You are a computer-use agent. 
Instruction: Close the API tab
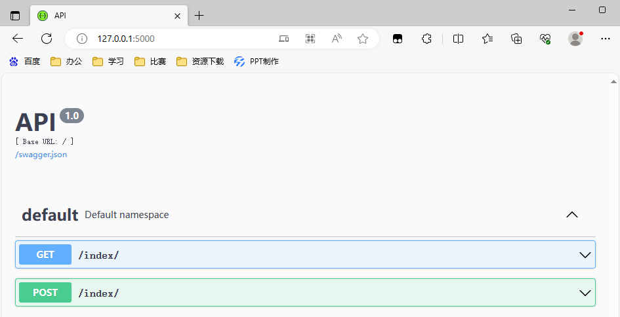[178, 16]
